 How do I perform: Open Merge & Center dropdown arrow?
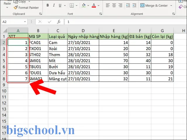click(171, 6)
